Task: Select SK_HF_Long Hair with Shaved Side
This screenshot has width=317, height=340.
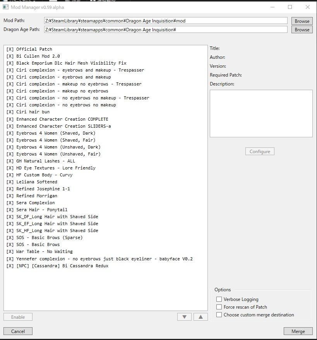Action: 52,231
